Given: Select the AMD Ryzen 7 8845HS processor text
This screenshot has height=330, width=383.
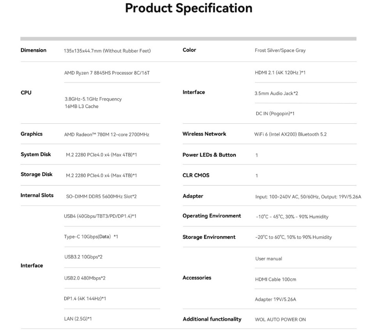Looking at the screenshot, I should pos(107,73).
